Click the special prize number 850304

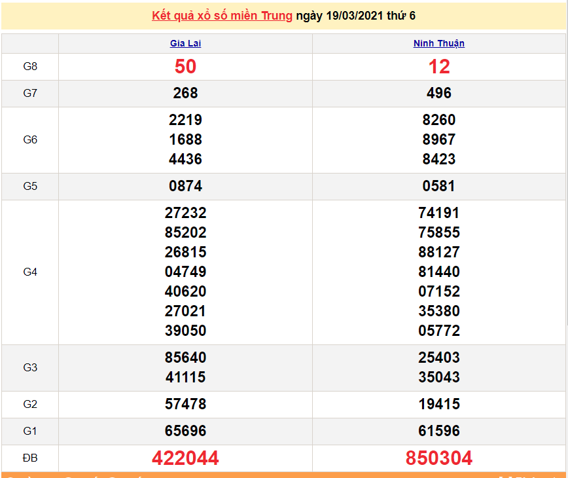438,458
